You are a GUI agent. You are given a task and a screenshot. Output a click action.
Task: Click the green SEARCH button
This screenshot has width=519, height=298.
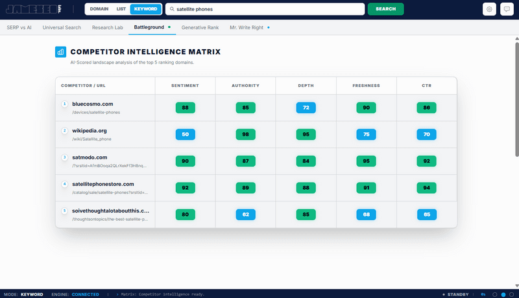(385, 9)
